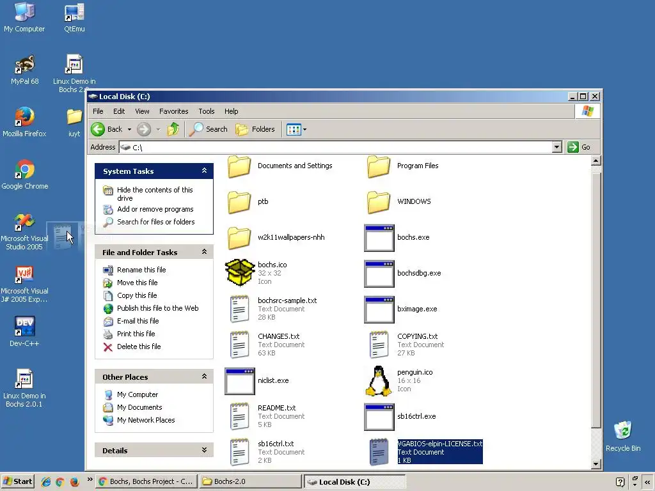The image size is (655, 491).
Task: Open the Favorites menu
Action: 174,111
